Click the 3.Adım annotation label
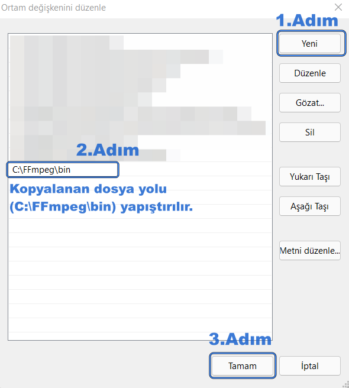The width and height of the screenshot is (349, 388). click(x=240, y=339)
